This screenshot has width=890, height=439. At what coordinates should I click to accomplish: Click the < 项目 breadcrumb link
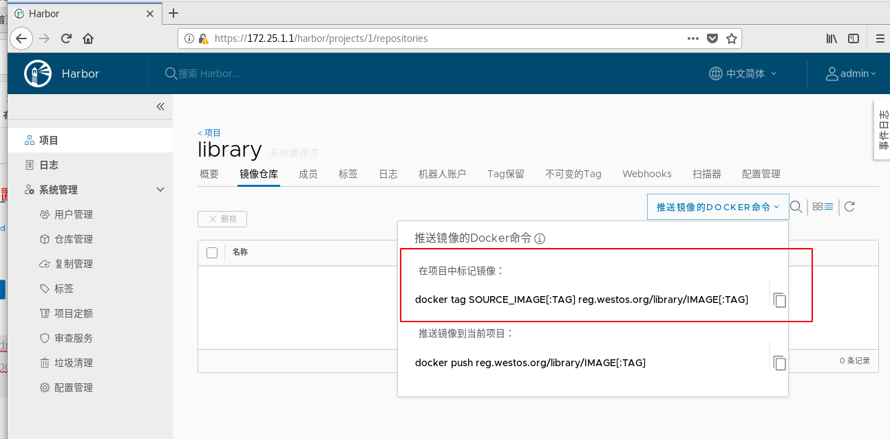[209, 133]
